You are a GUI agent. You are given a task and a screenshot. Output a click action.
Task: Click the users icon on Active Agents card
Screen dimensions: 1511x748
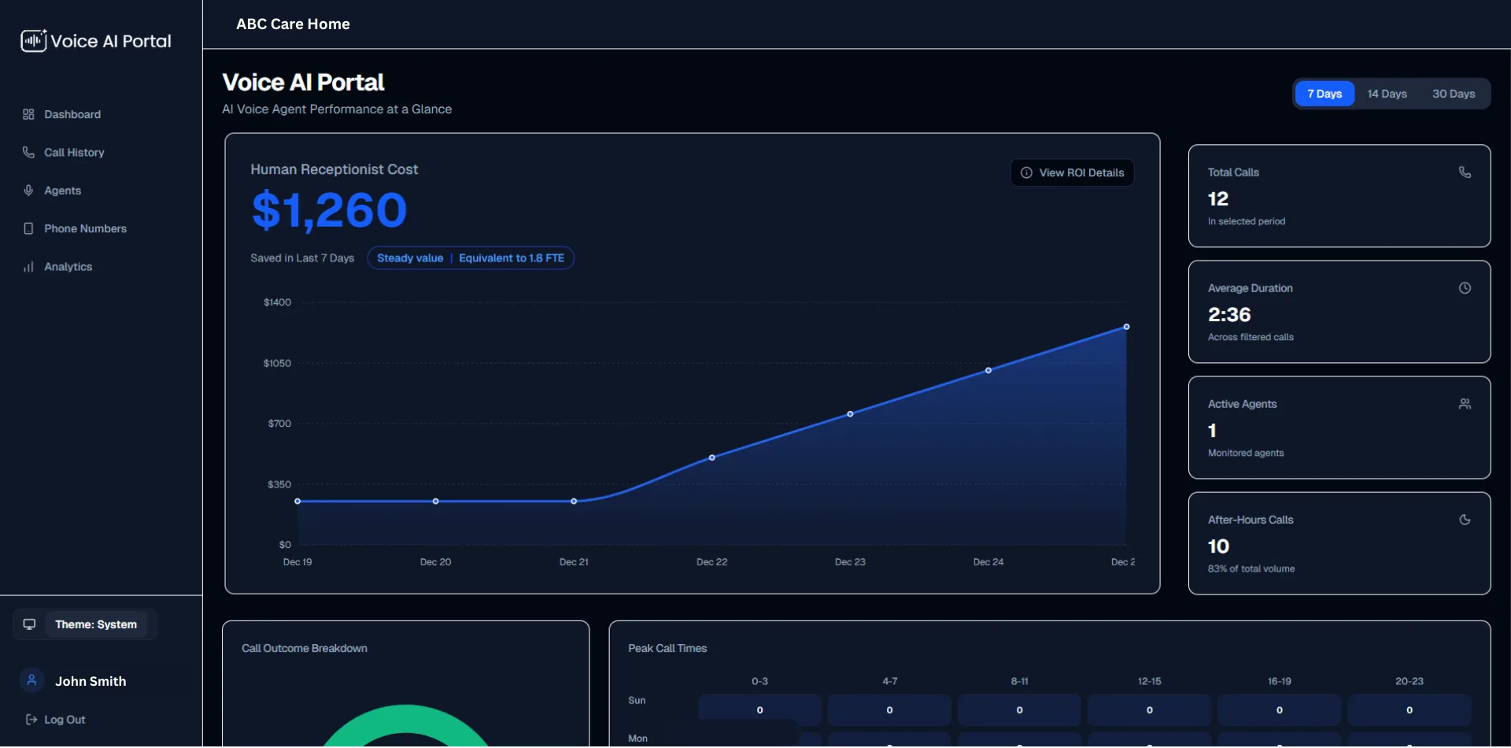pos(1465,403)
